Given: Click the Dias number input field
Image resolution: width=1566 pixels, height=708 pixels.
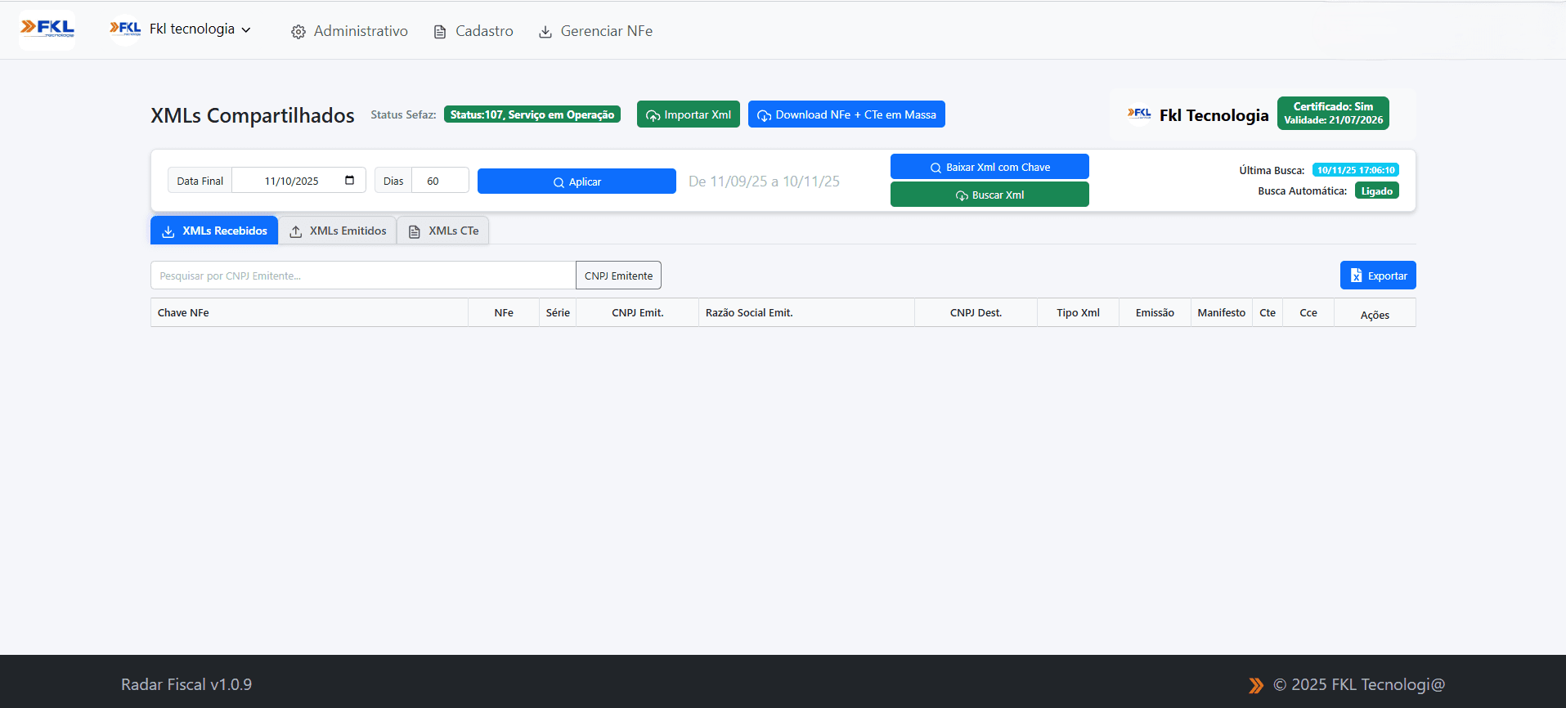Looking at the screenshot, I should pos(439,181).
